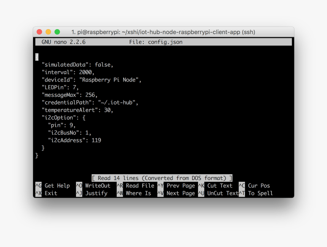This screenshot has height=247, width=327.
Task: Click the ^T To Spell shortcut
Action: point(256,194)
